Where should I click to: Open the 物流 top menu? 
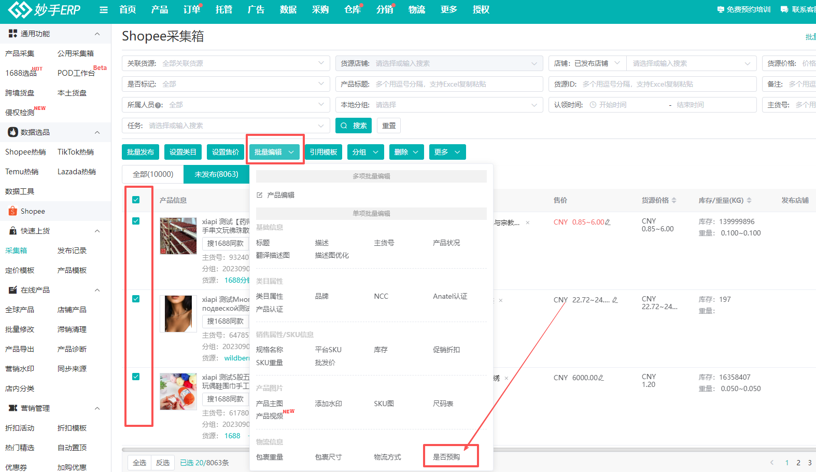click(x=417, y=9)
